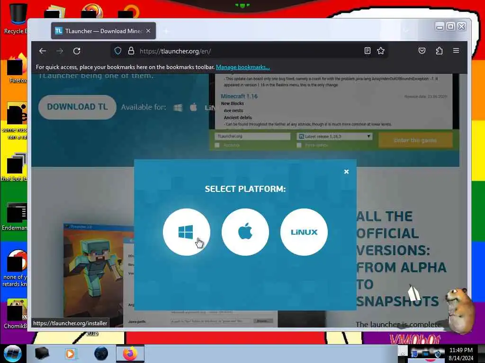
Task: Close the TLauncher browser tab
Action: coord(148,31)
